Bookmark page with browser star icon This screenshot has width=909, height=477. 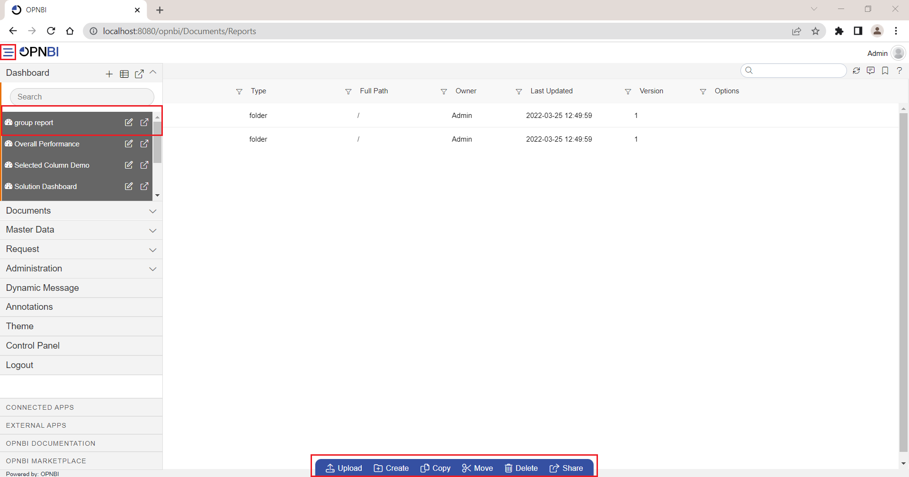pyautogui.click(x=815, y=31)
